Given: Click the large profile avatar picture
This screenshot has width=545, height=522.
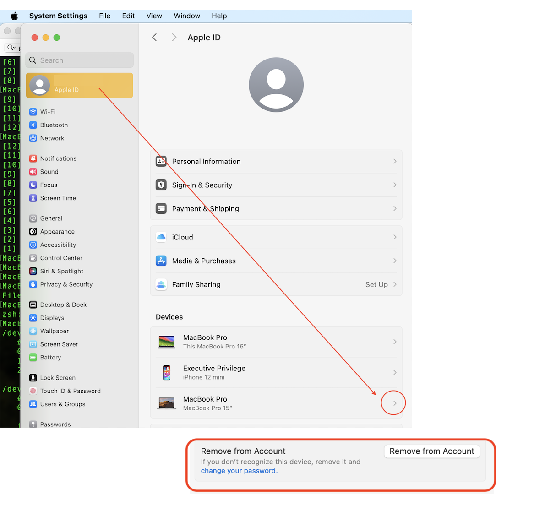Looking at the screenshot, I should [276, 85].
